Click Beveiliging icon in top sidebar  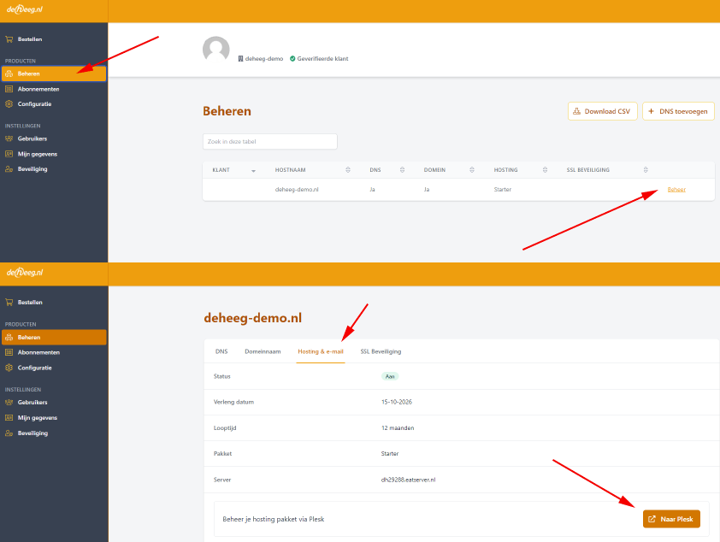9,169
